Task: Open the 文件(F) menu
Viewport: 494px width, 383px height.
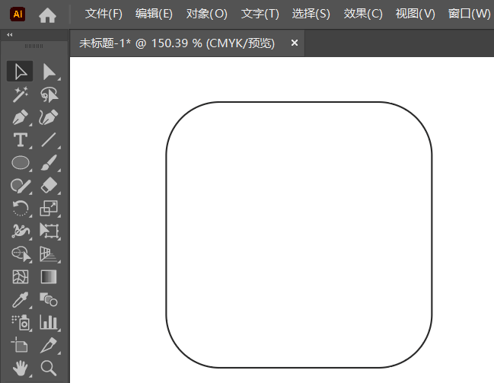Action: (104, 14)
